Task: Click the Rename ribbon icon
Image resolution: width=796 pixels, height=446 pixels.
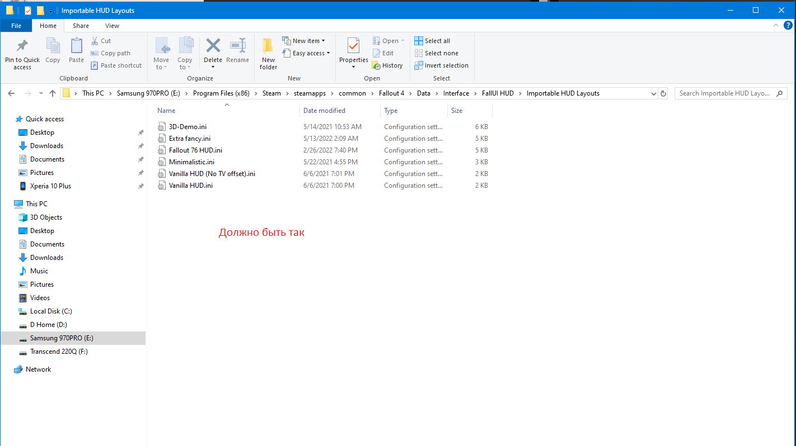Action: [x=238, y=46]
